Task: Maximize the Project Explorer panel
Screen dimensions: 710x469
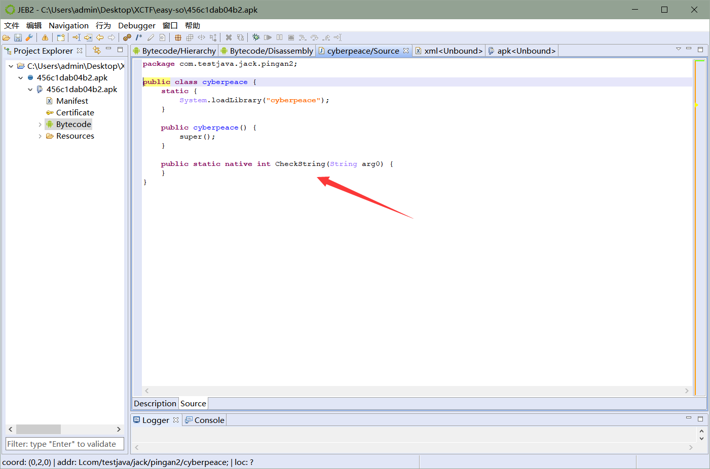Action: tap(120, 50)
